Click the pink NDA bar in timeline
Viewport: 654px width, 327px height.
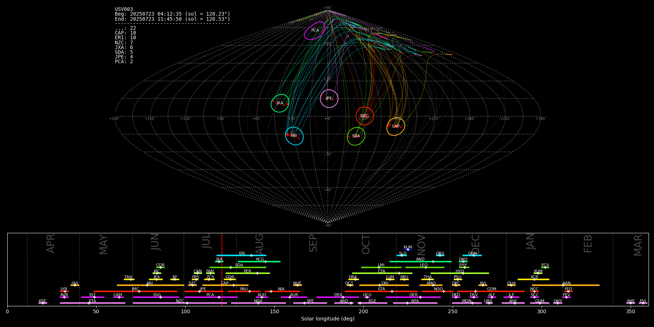click(258, 303)
